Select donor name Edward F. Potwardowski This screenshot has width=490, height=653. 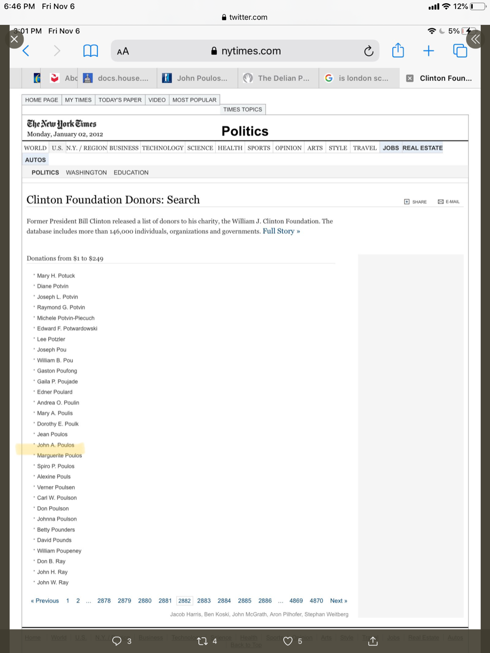(67, 329)
